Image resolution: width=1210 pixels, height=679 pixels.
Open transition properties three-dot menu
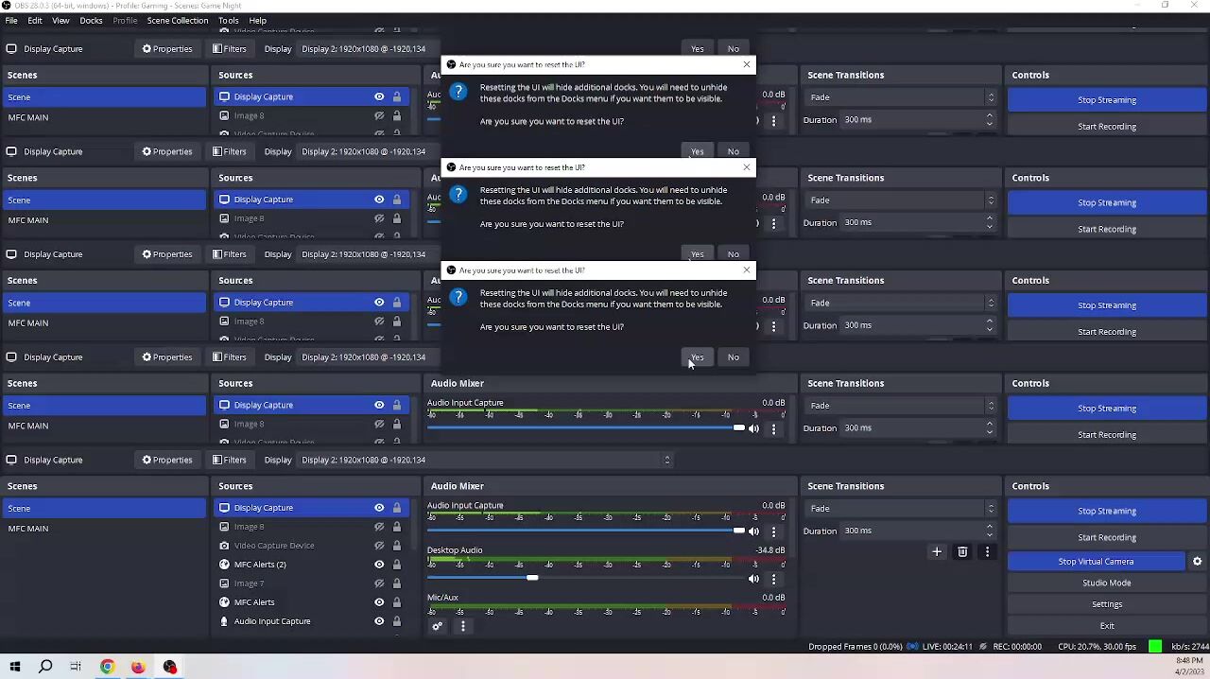point(987,552)
